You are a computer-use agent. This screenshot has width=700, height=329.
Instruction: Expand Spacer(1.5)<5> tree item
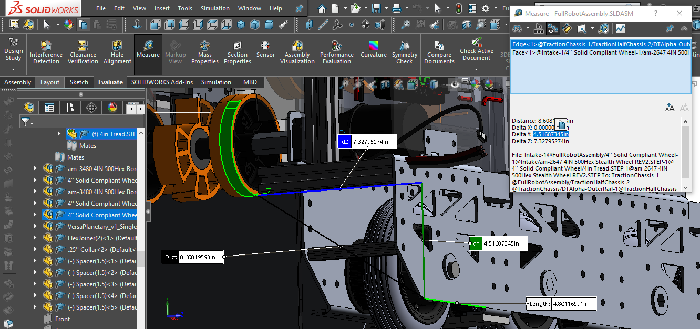35,307
